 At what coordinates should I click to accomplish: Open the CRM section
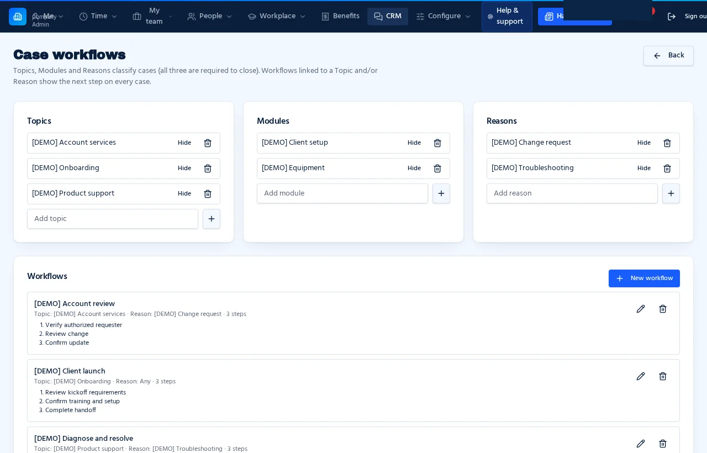coord(388,17)
